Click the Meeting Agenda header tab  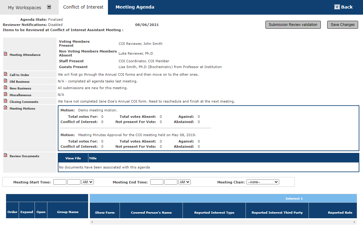click(135, 7)
